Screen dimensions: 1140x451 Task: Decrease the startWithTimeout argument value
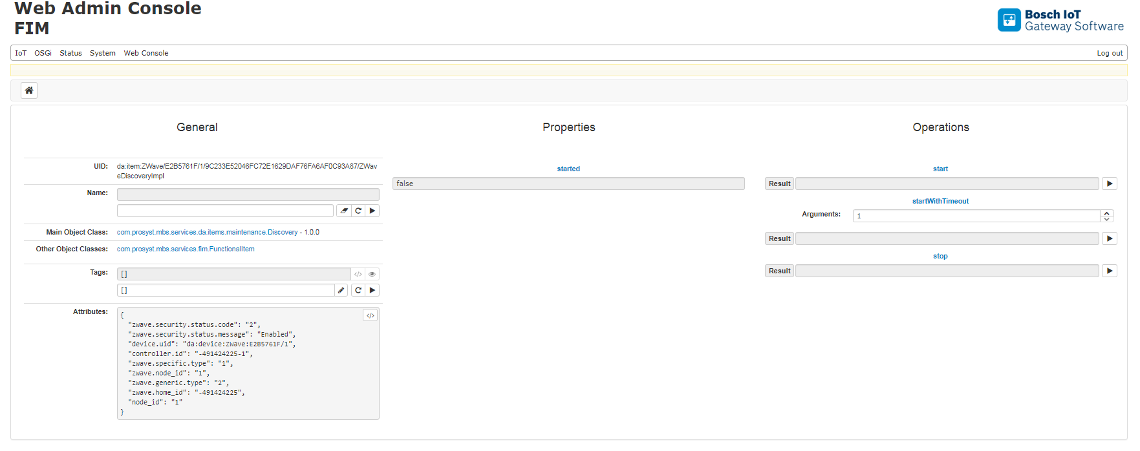1107,219
